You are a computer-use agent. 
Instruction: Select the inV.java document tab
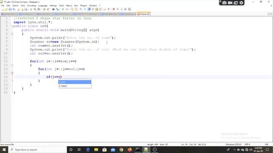pos(143,14)
